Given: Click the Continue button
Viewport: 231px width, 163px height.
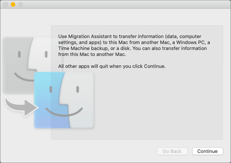Looking at the screenshot, I should coord(207,151).
